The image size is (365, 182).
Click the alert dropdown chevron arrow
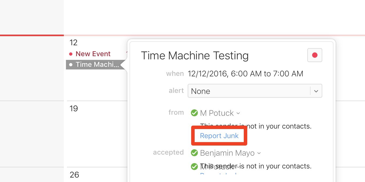tap(316, 91)
